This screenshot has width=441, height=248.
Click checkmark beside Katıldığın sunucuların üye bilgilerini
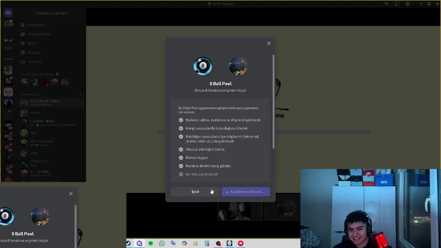(x=181, y=136)
